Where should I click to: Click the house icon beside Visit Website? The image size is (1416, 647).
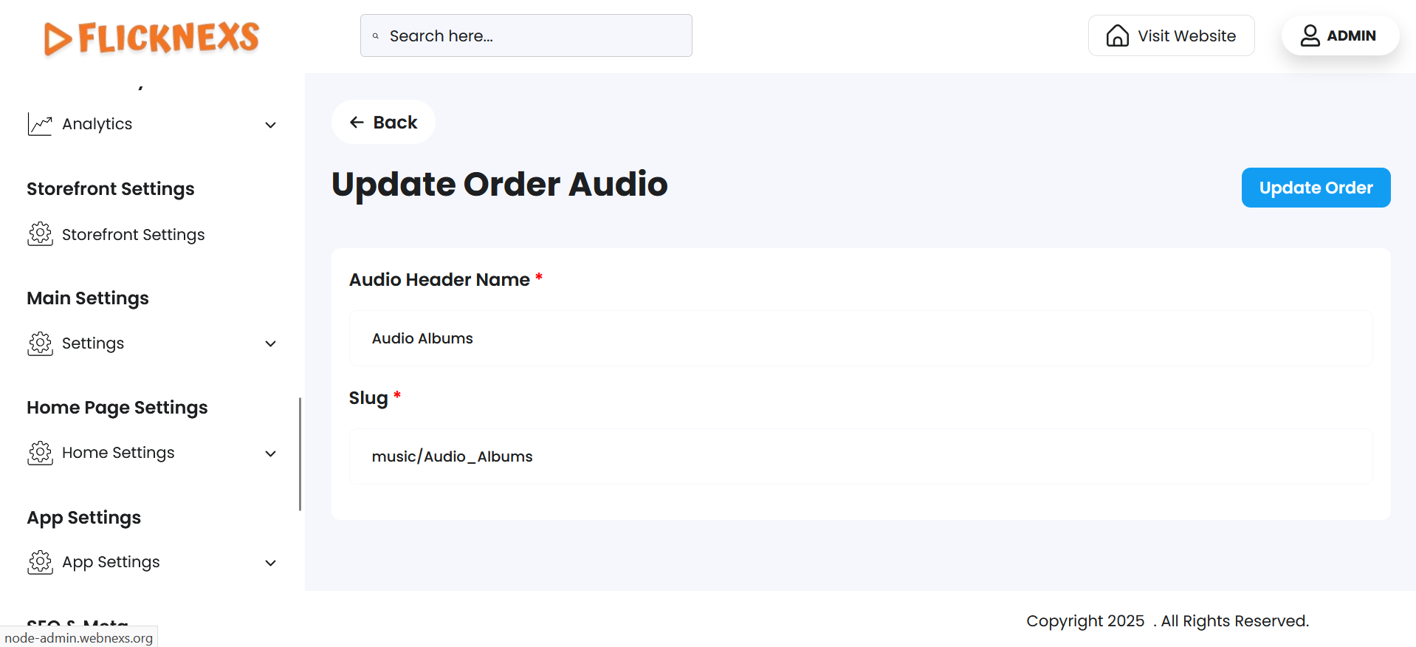pyautogui.click(x=1117, y=35)
